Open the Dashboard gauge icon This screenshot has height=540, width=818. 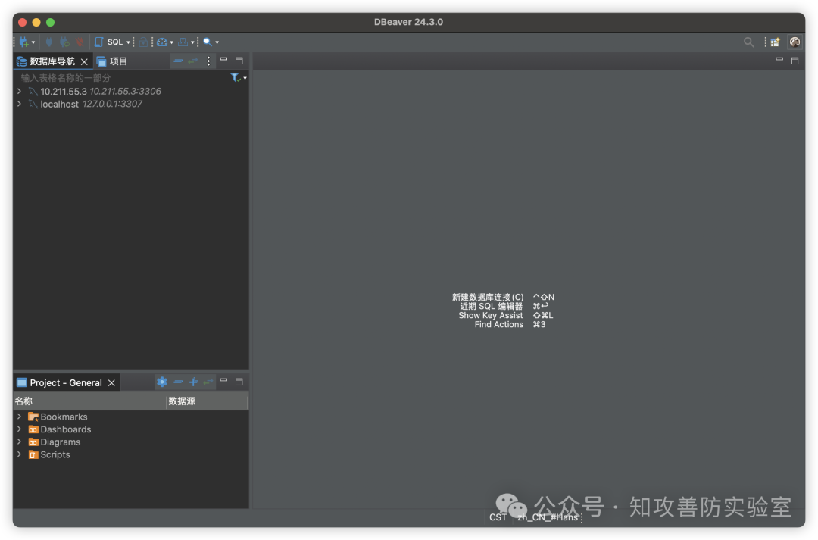(x=162, y=42)
